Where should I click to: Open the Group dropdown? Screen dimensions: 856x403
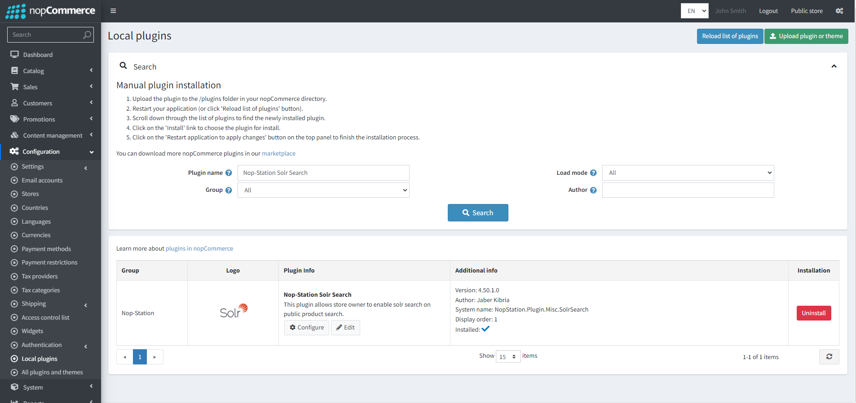[323, 190]
